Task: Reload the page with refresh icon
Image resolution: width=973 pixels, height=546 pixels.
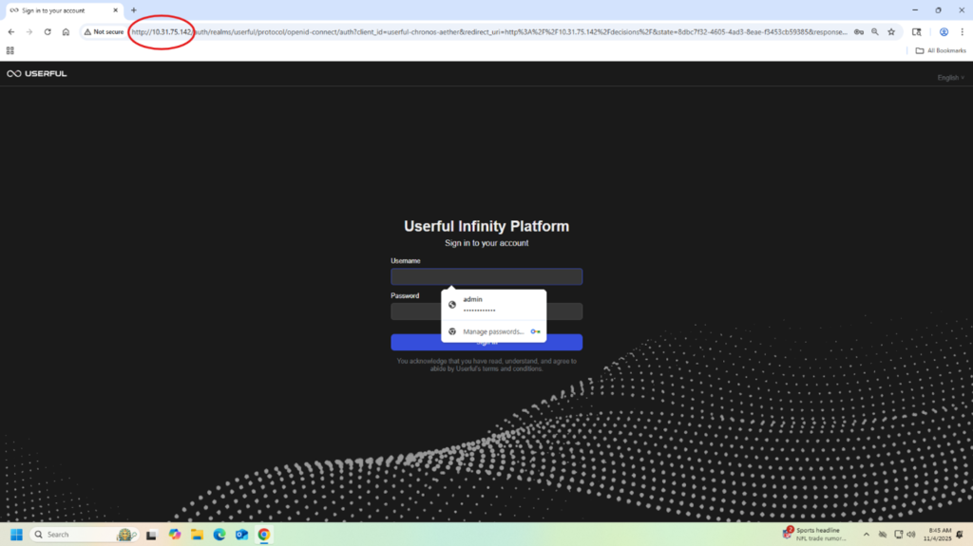Action: click(x=48, y=31)
